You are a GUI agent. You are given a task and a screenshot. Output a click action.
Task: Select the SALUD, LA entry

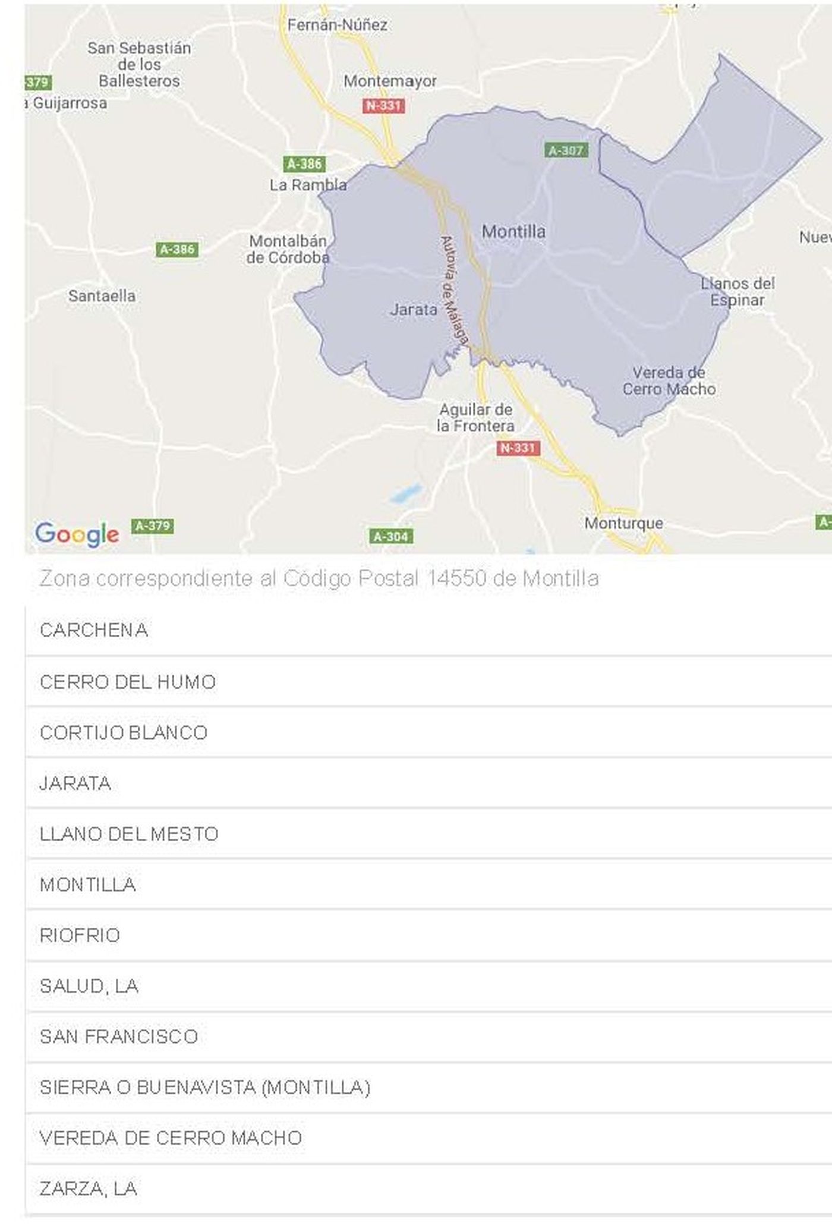tap(428, 986)
